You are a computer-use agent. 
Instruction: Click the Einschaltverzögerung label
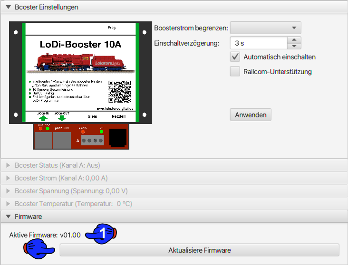[x=187, y=43]
